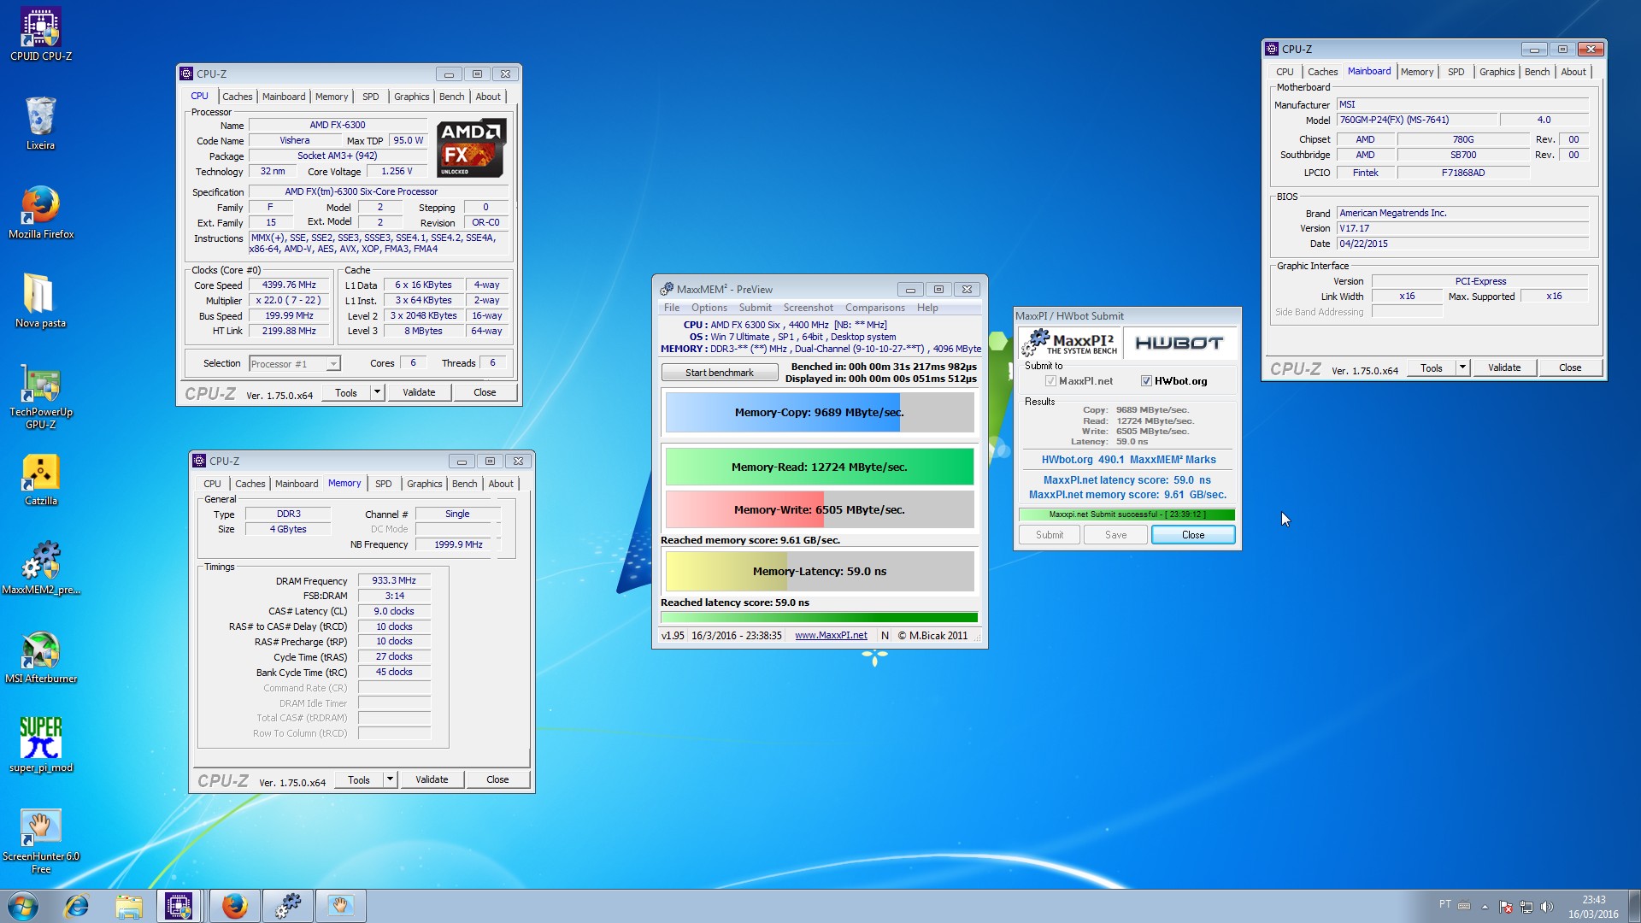Switch to Firefox taskbar button
1641x923 pixels.
point(234,906)
